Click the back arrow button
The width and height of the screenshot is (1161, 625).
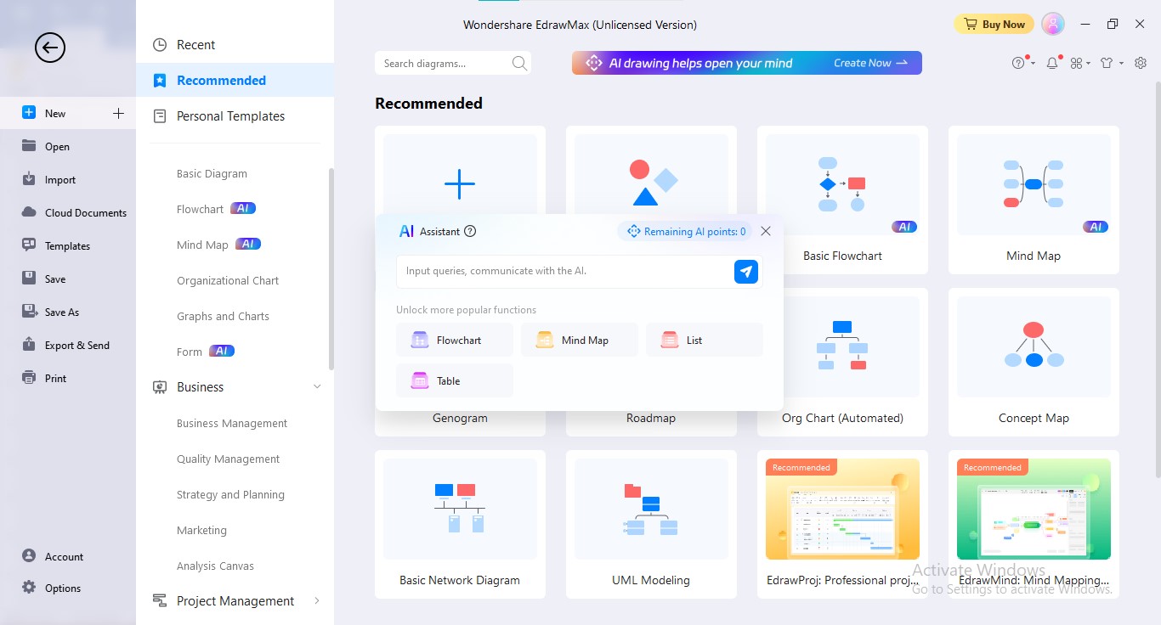pyautogui.click(x=50, y=48)
